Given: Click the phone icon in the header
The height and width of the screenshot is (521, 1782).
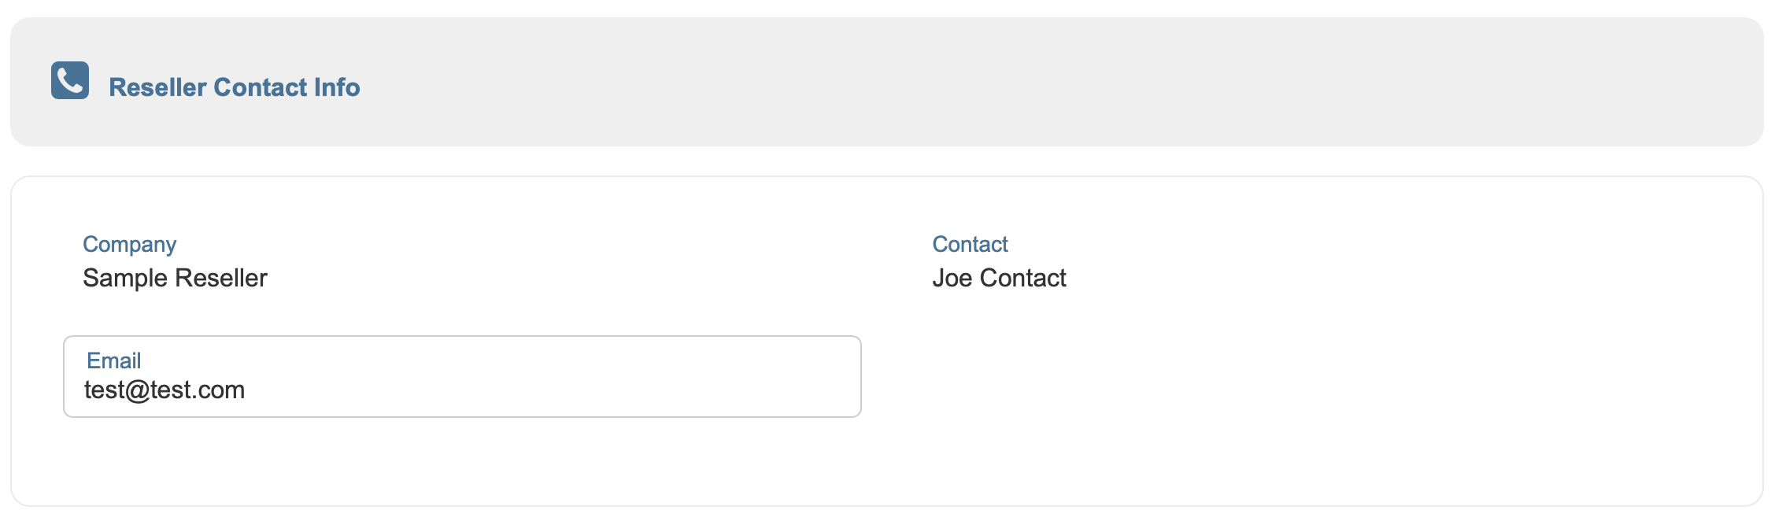Looking at the screenshot, I should click(x=70, y=80).
